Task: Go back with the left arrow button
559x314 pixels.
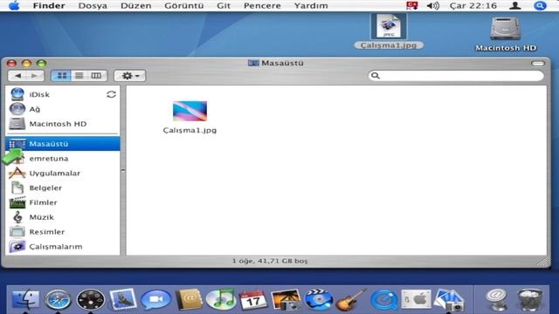Action: click(x=17, y=76)
